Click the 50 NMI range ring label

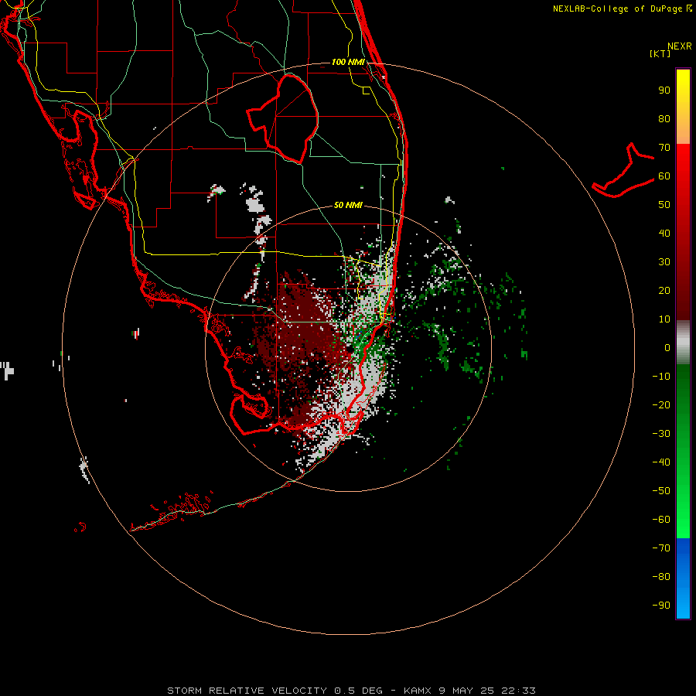click(x=348, y=205)
